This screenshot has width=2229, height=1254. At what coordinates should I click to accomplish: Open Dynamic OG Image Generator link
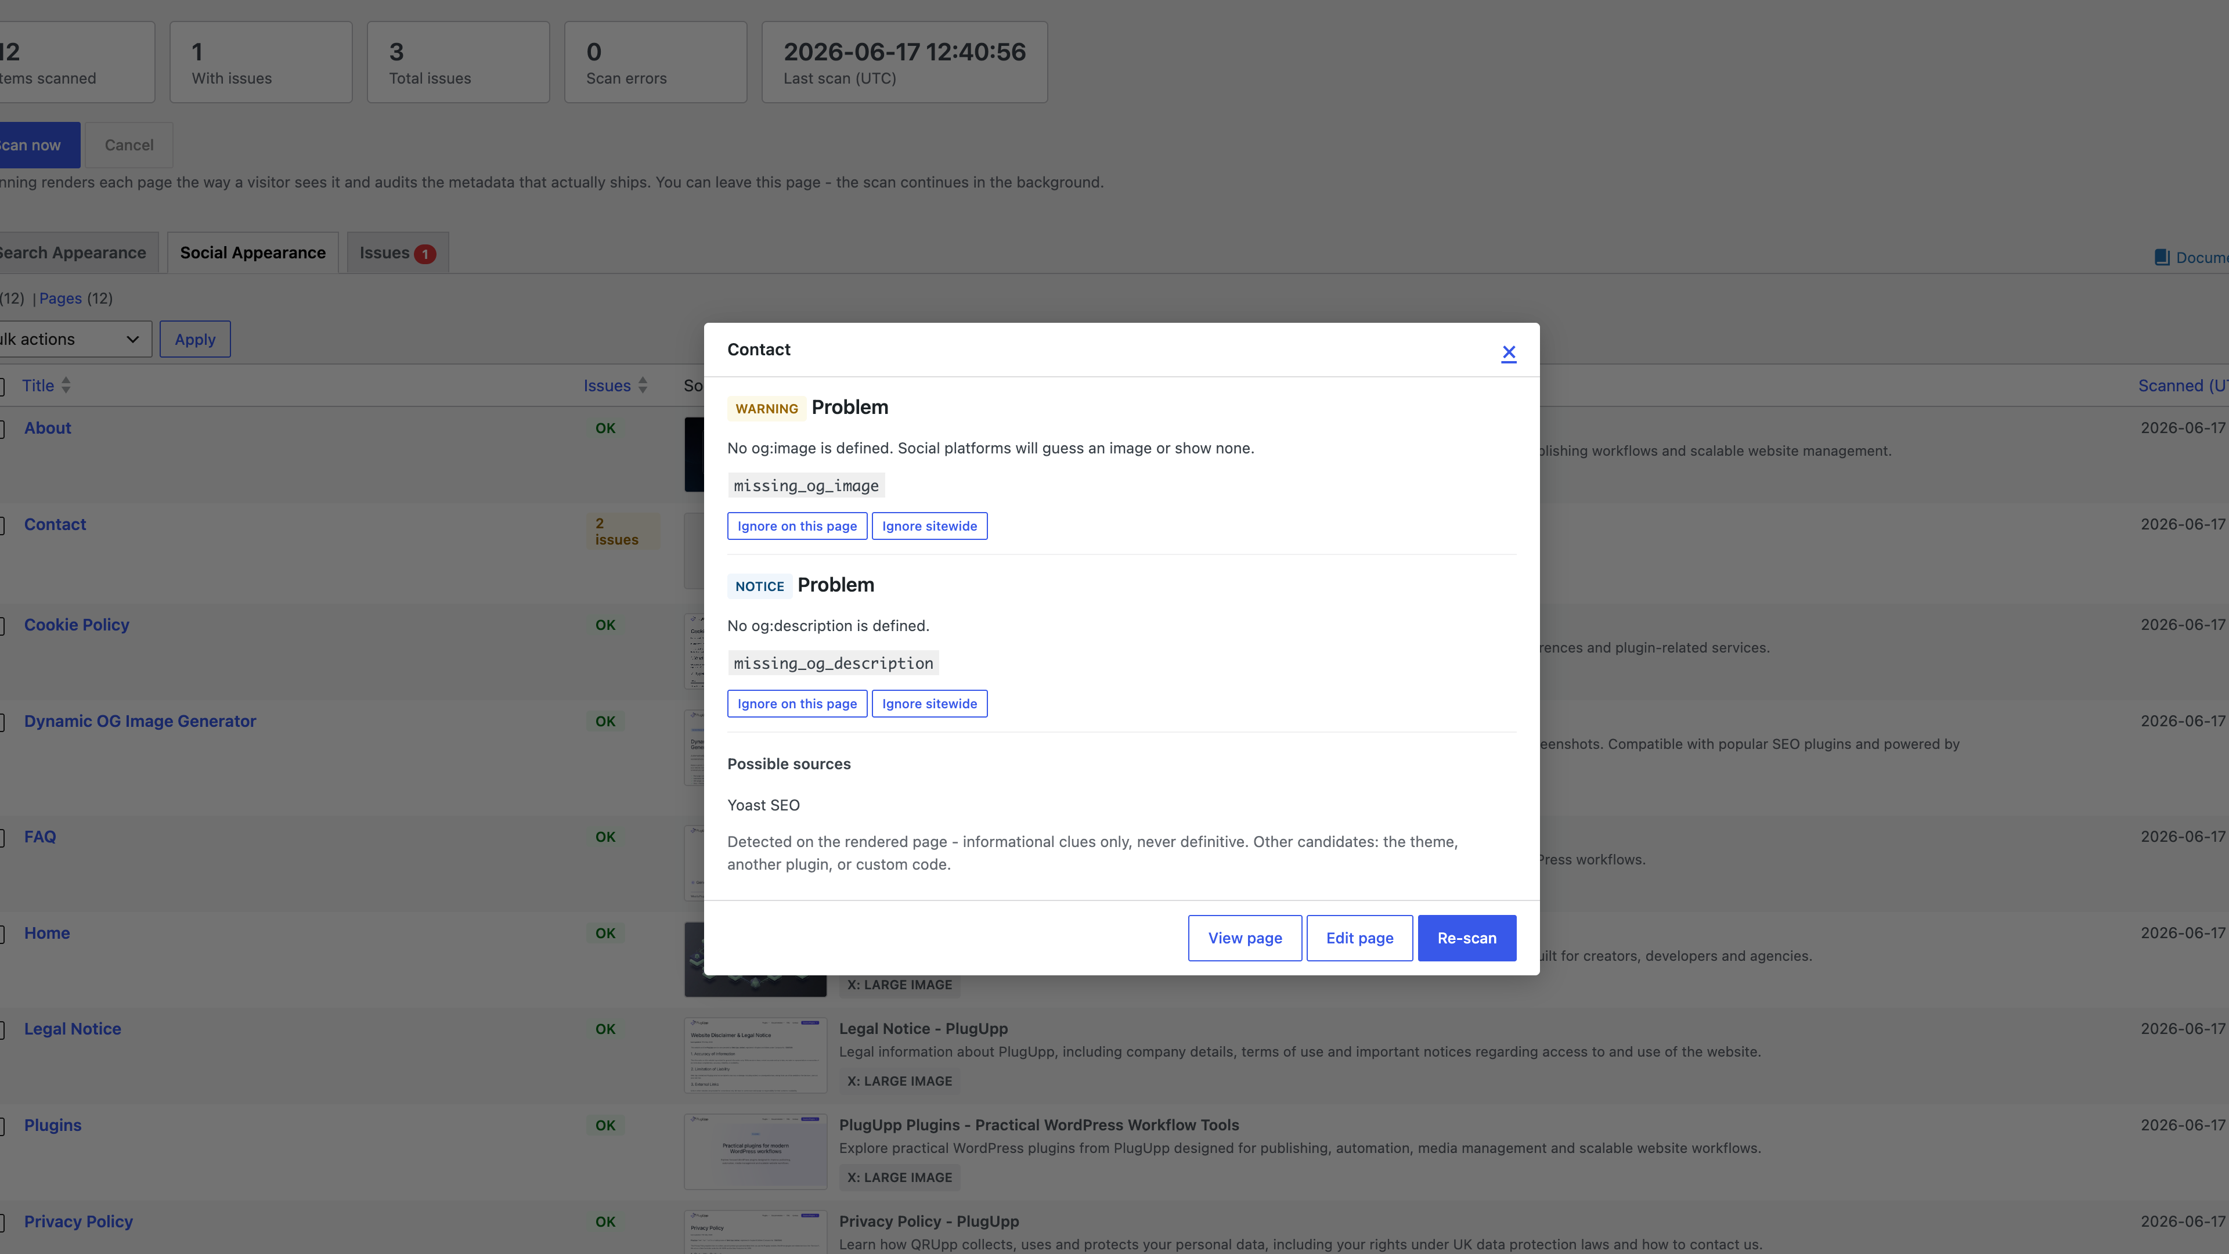tap(140, 721)
